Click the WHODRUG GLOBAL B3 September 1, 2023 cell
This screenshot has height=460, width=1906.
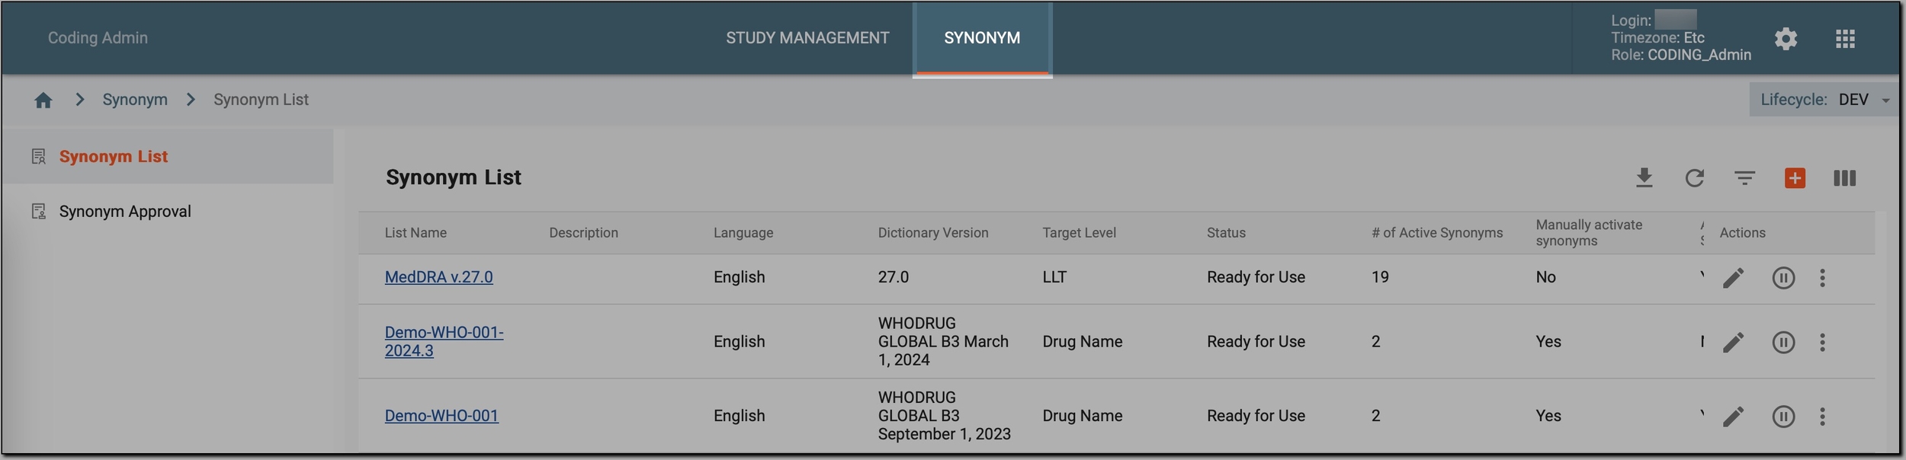(x=944, y=416)
